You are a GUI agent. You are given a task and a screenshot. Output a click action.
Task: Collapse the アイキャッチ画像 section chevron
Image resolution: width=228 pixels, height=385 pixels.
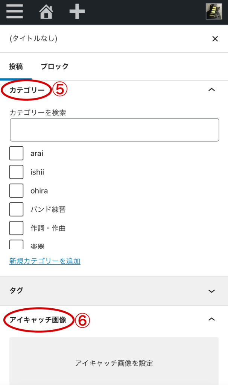(x=211, y=320)
